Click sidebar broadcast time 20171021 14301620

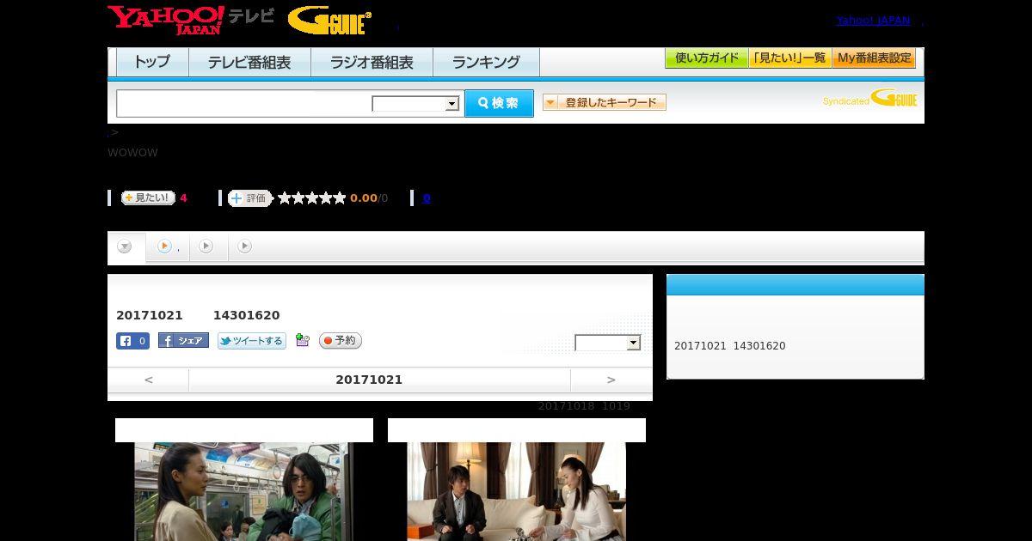pos(730,346)
